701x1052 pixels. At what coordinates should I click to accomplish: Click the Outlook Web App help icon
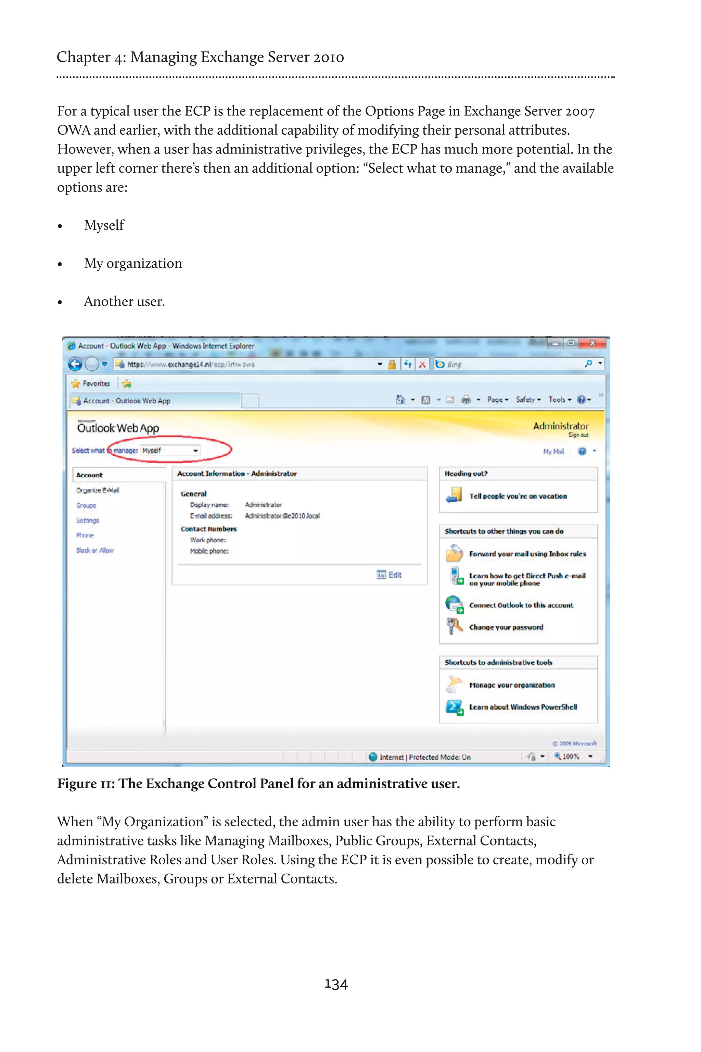(x=582, y=451)
